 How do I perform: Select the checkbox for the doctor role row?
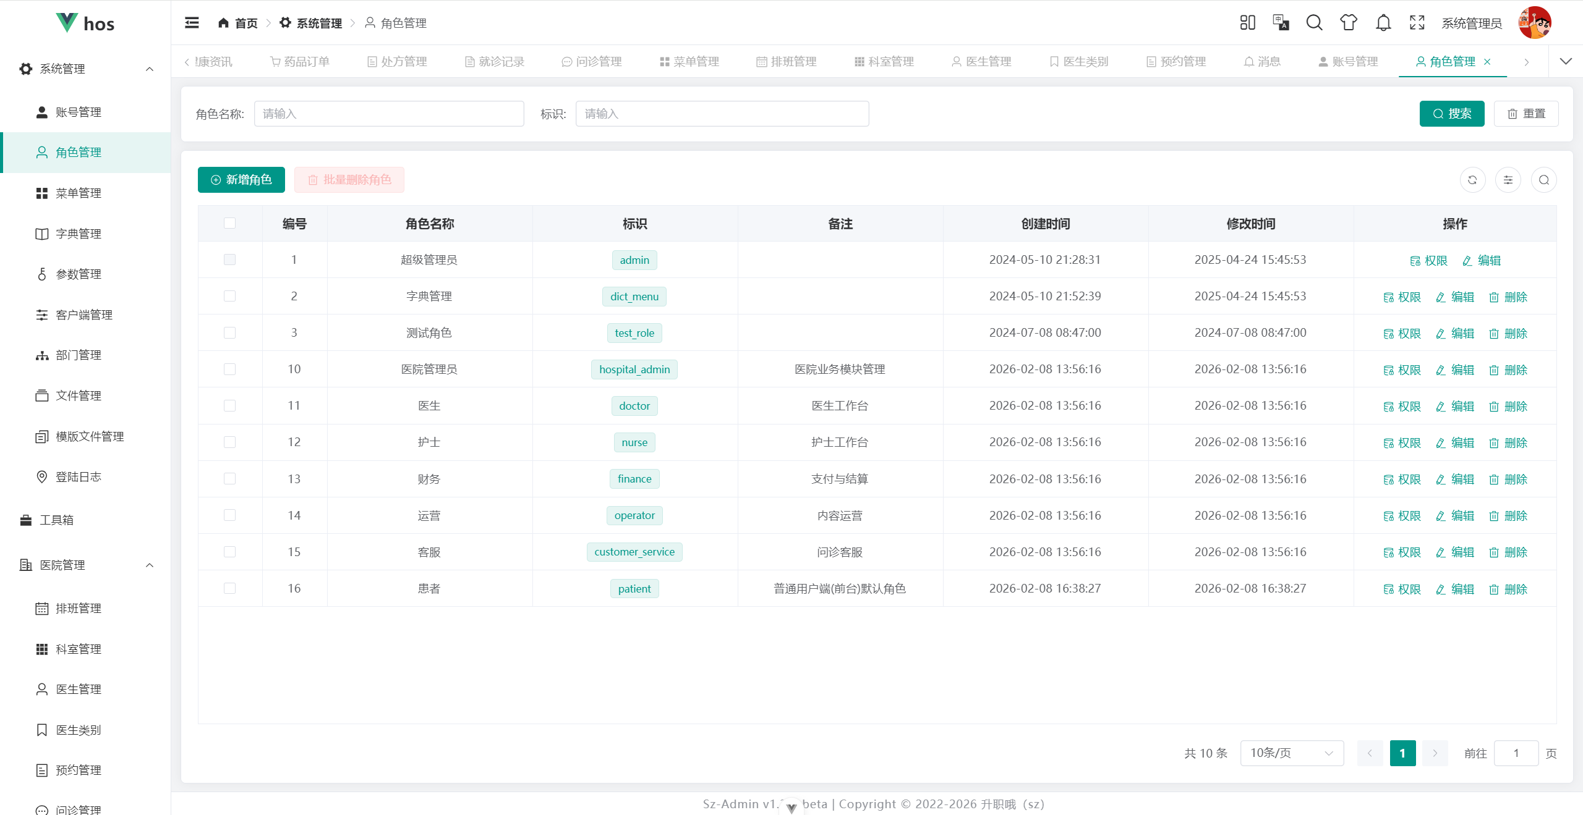click(x=229, y=405)
